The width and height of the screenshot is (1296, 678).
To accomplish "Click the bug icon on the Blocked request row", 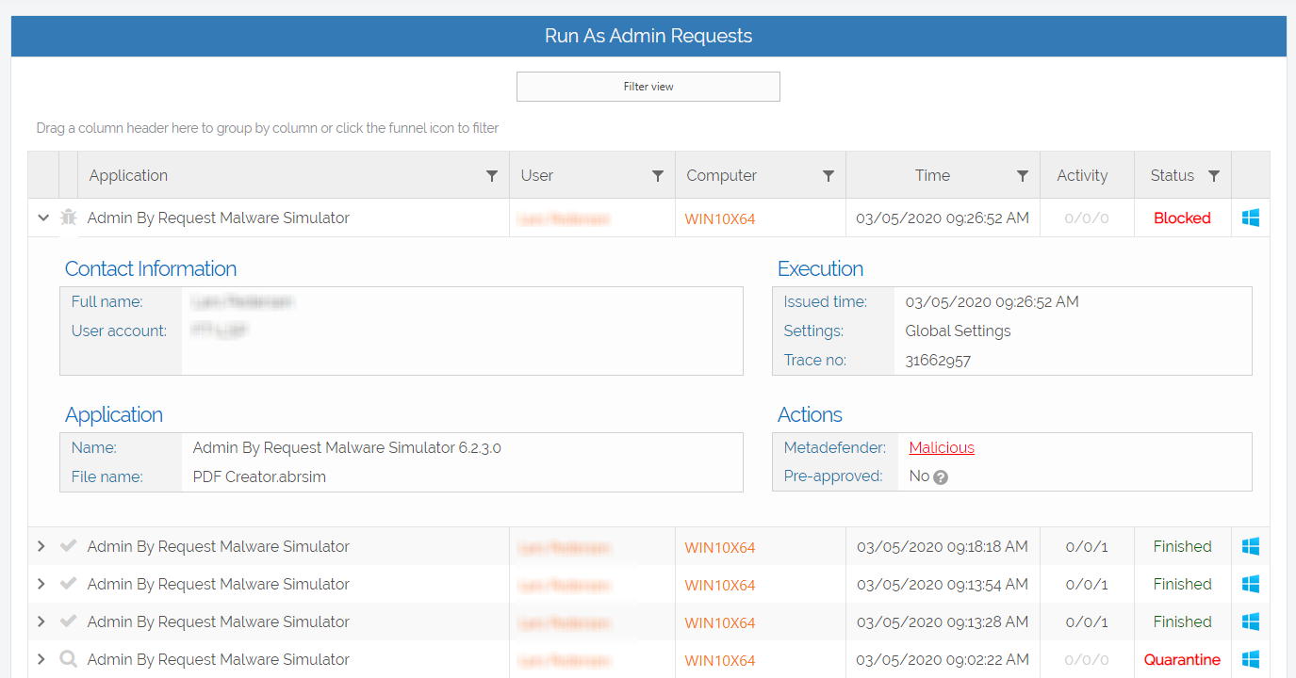I will click(68, 218).
